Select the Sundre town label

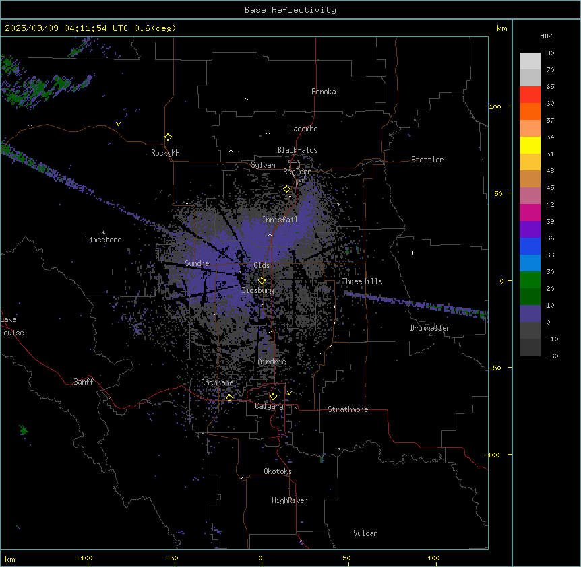[197, 263]
